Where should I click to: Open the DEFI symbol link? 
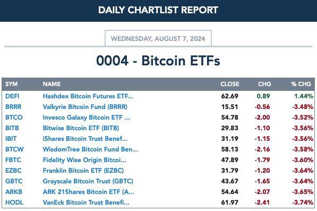coord(12,96)
